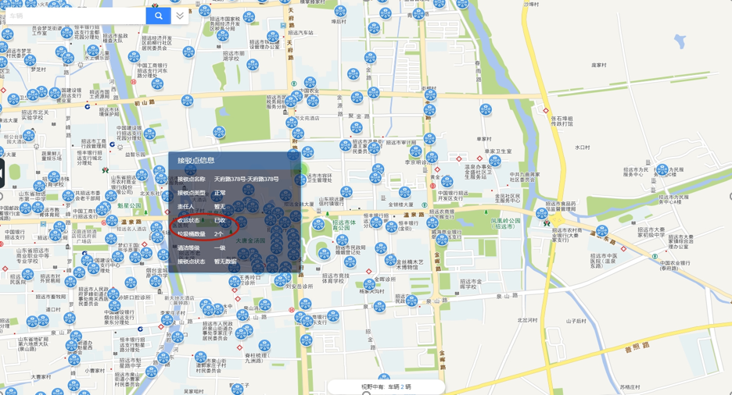Click the 接驳点信息 panel title

pos(196,161)
